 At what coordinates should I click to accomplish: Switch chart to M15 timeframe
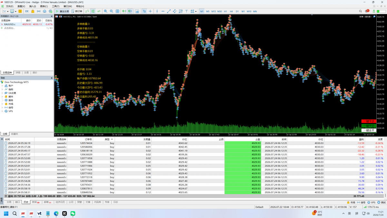coord(213,11)
